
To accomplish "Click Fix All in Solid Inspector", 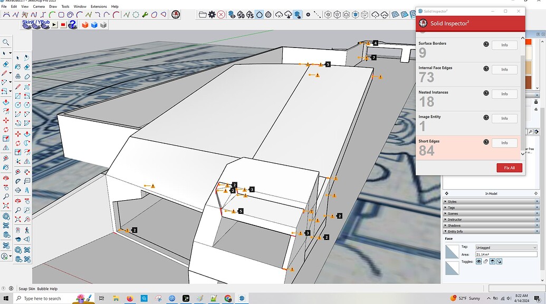I will pyautogui.click(x=509, y=168).
